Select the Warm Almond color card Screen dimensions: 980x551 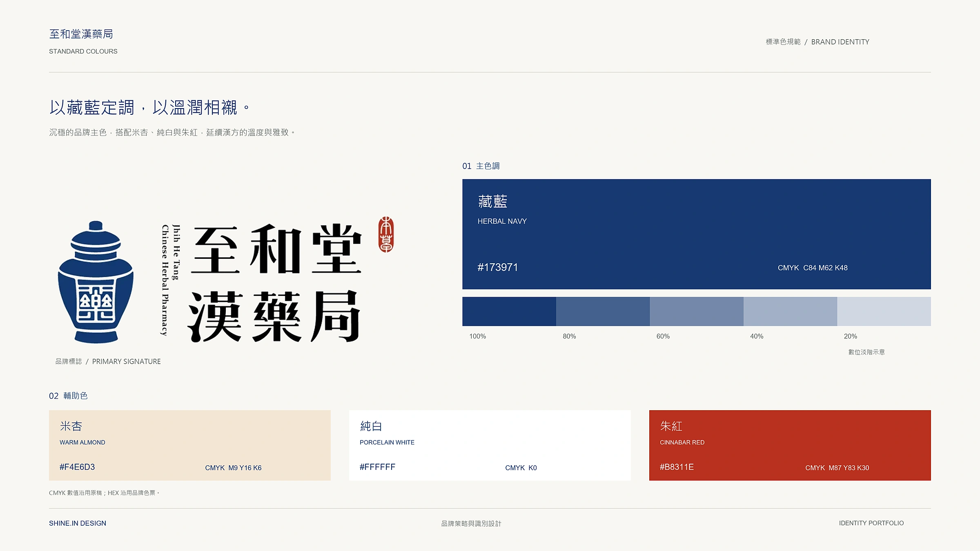pos(190,445)
